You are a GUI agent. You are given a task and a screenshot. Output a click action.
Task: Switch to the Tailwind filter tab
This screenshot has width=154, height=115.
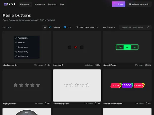55,27
